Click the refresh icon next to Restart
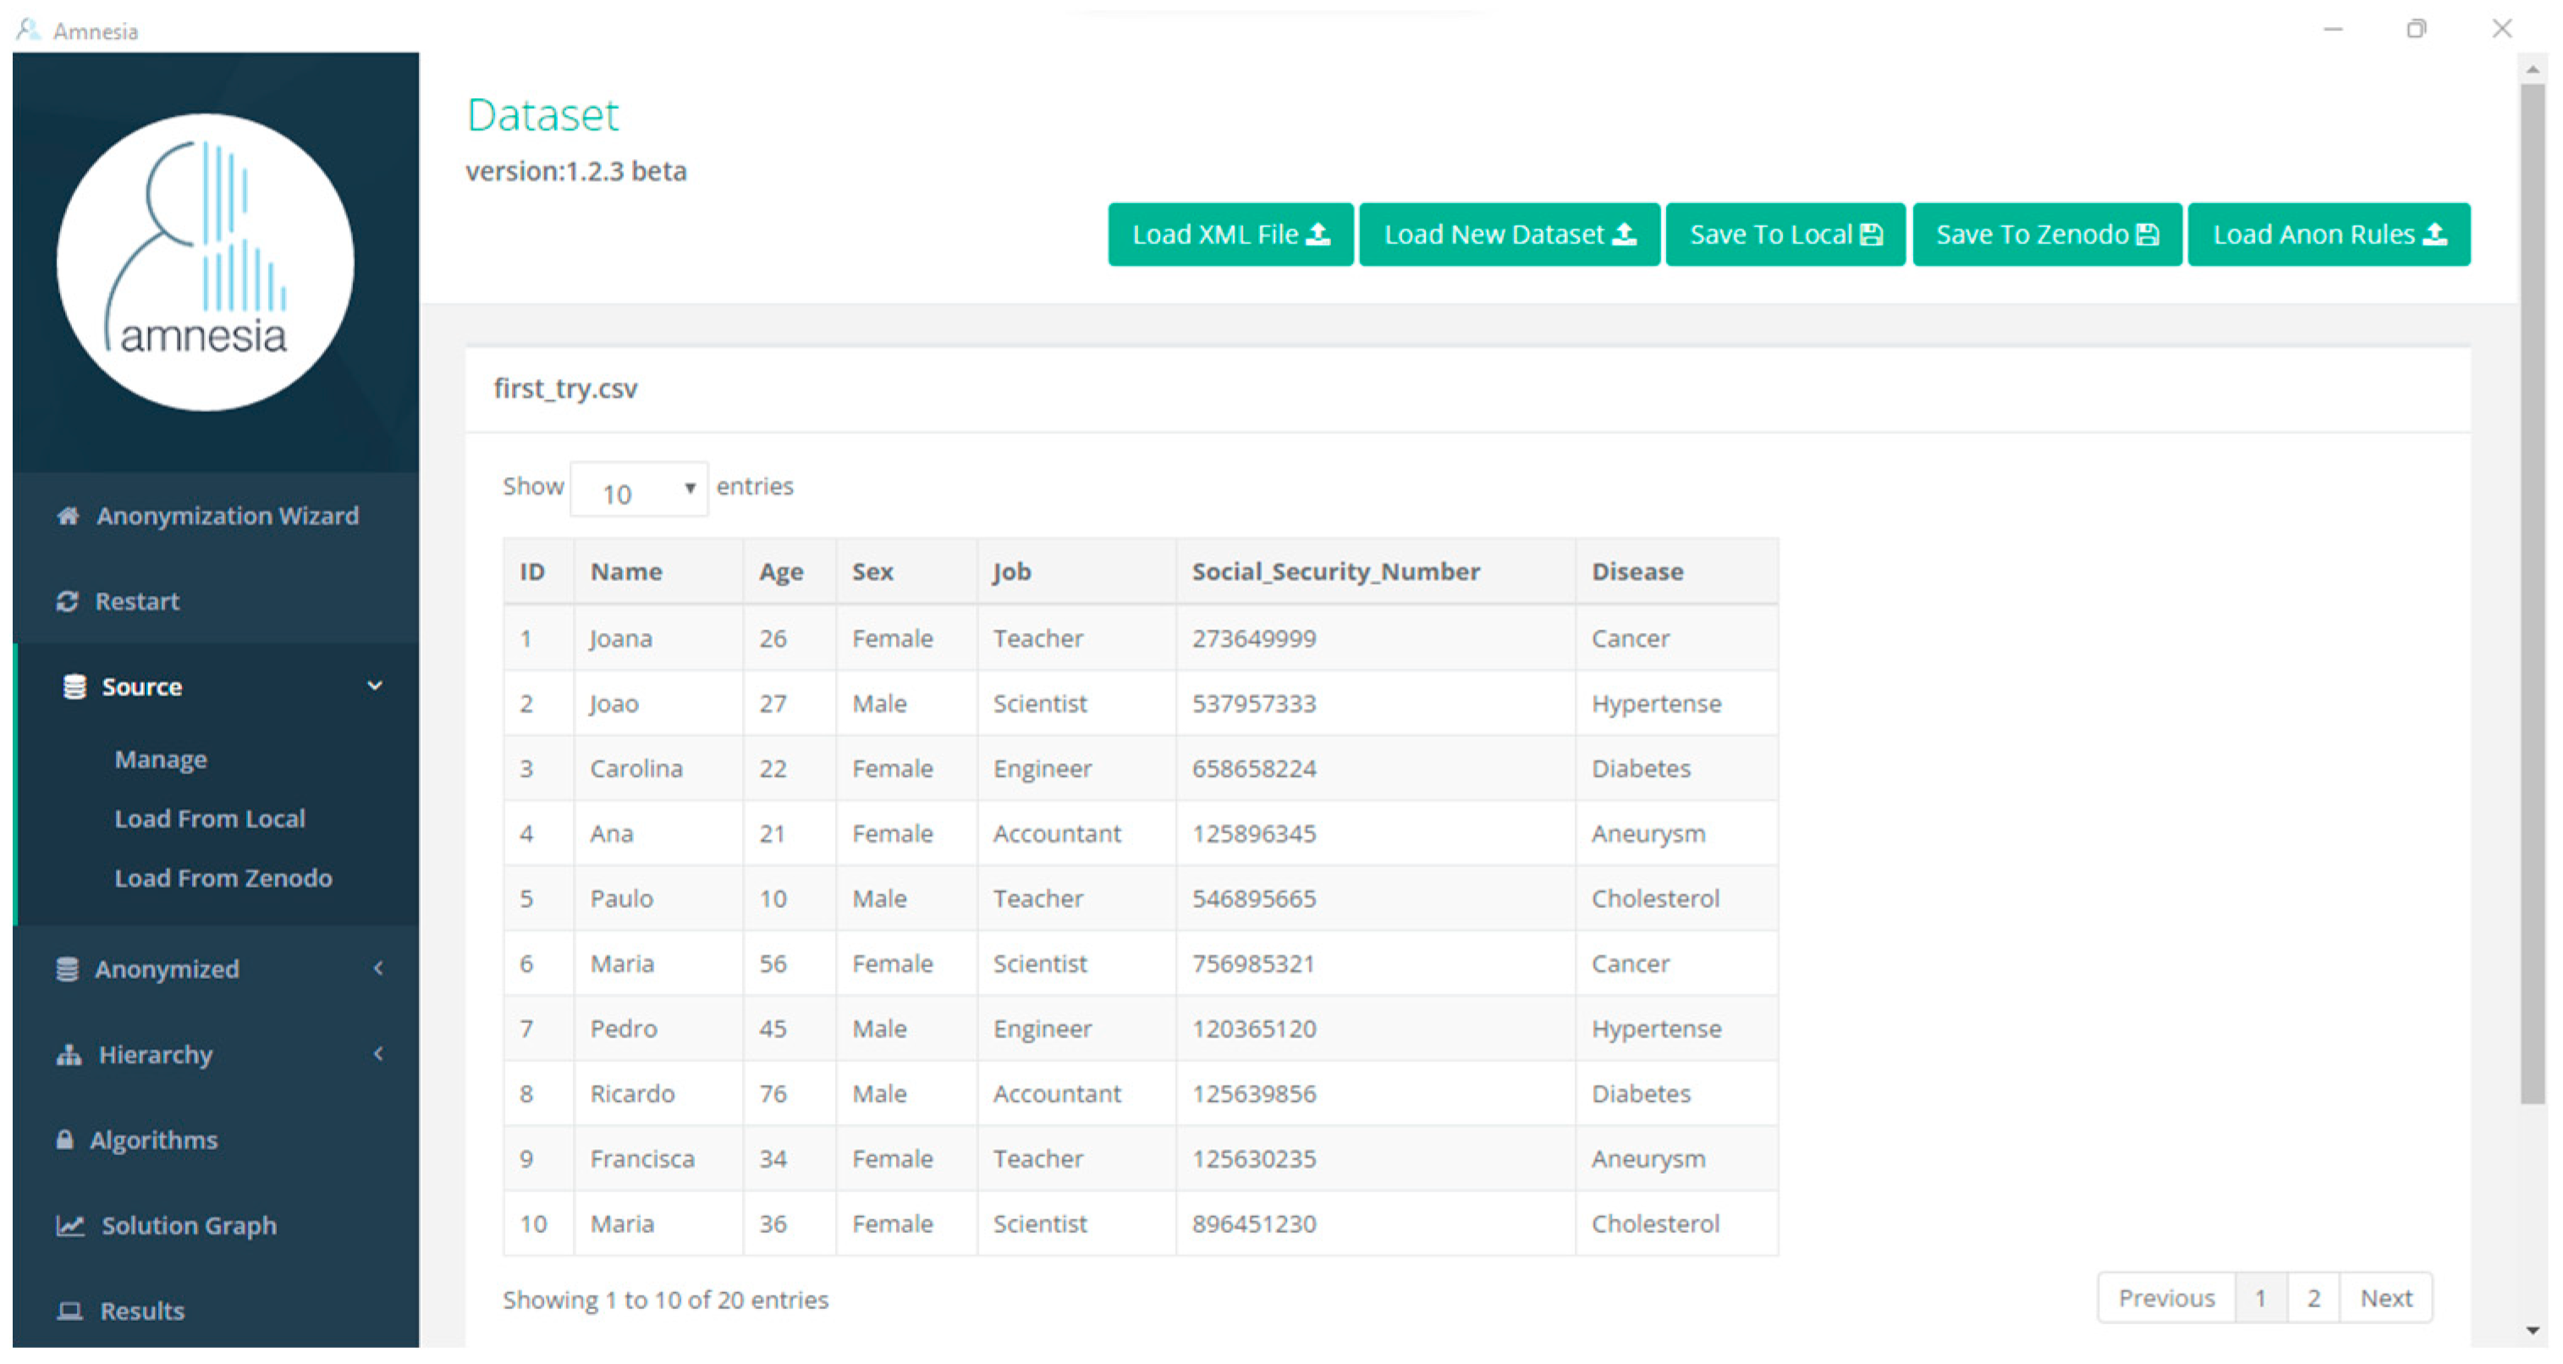This screenshot has width=2563, height=1364. [67, 601]
